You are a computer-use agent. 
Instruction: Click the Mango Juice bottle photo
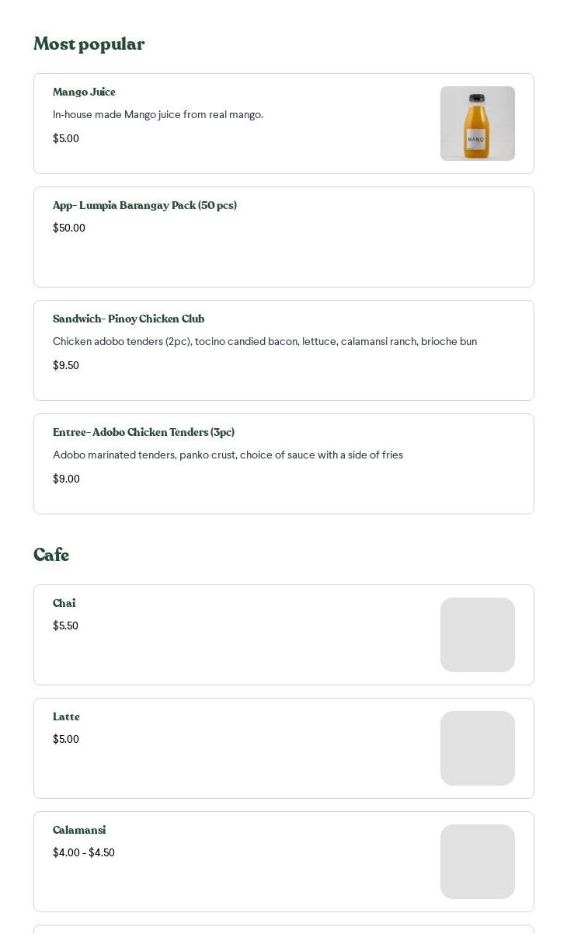pos(477,124)
